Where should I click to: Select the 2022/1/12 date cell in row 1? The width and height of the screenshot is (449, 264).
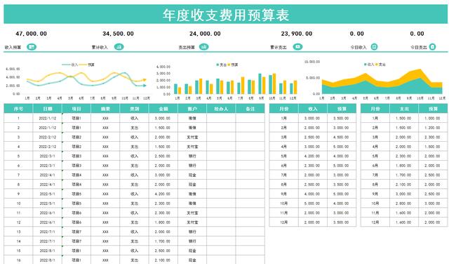[48, 118]
